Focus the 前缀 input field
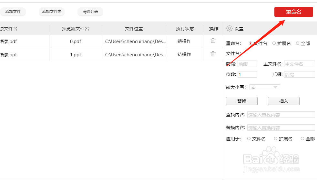 click(247, 64)
